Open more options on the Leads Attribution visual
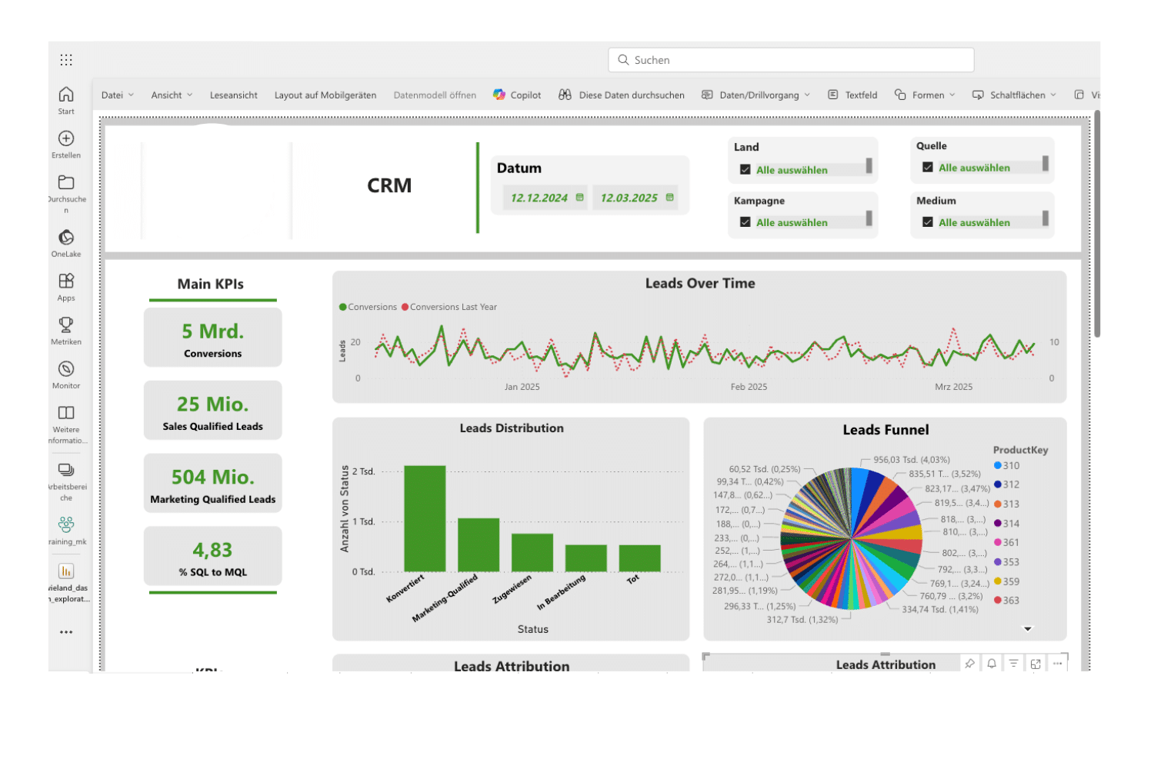This screenshot has height=769, width=1154. click(x=1058, y=664)
